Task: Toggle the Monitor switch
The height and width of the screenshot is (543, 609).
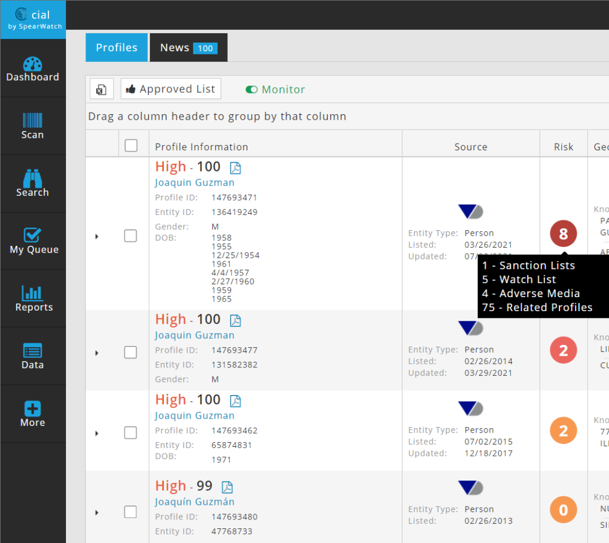Action: coord(252,89)
